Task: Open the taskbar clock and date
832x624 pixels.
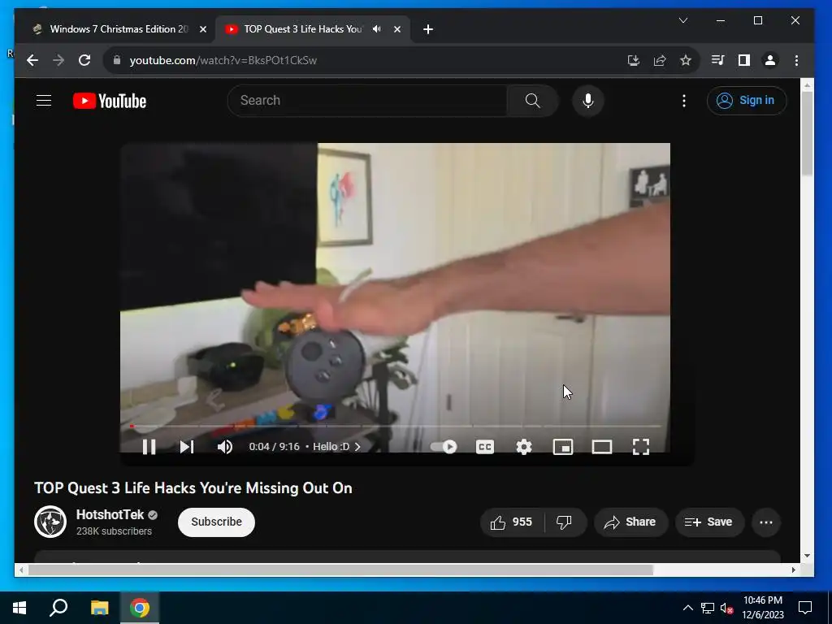Action: tap(762, 608)
